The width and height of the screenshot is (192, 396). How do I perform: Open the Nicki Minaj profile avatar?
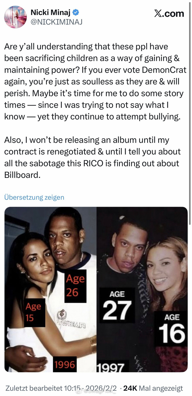15,17
